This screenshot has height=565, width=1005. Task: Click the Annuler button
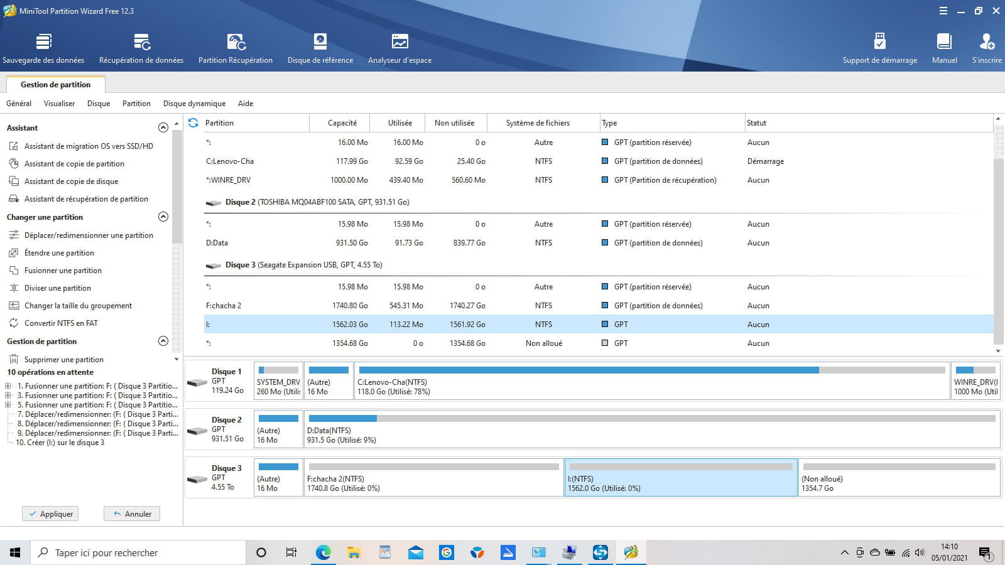point(132,514)
